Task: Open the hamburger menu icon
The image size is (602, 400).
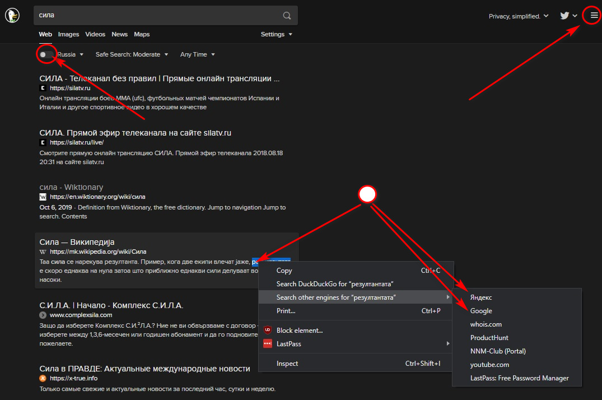Action: (x=594, y=16)
